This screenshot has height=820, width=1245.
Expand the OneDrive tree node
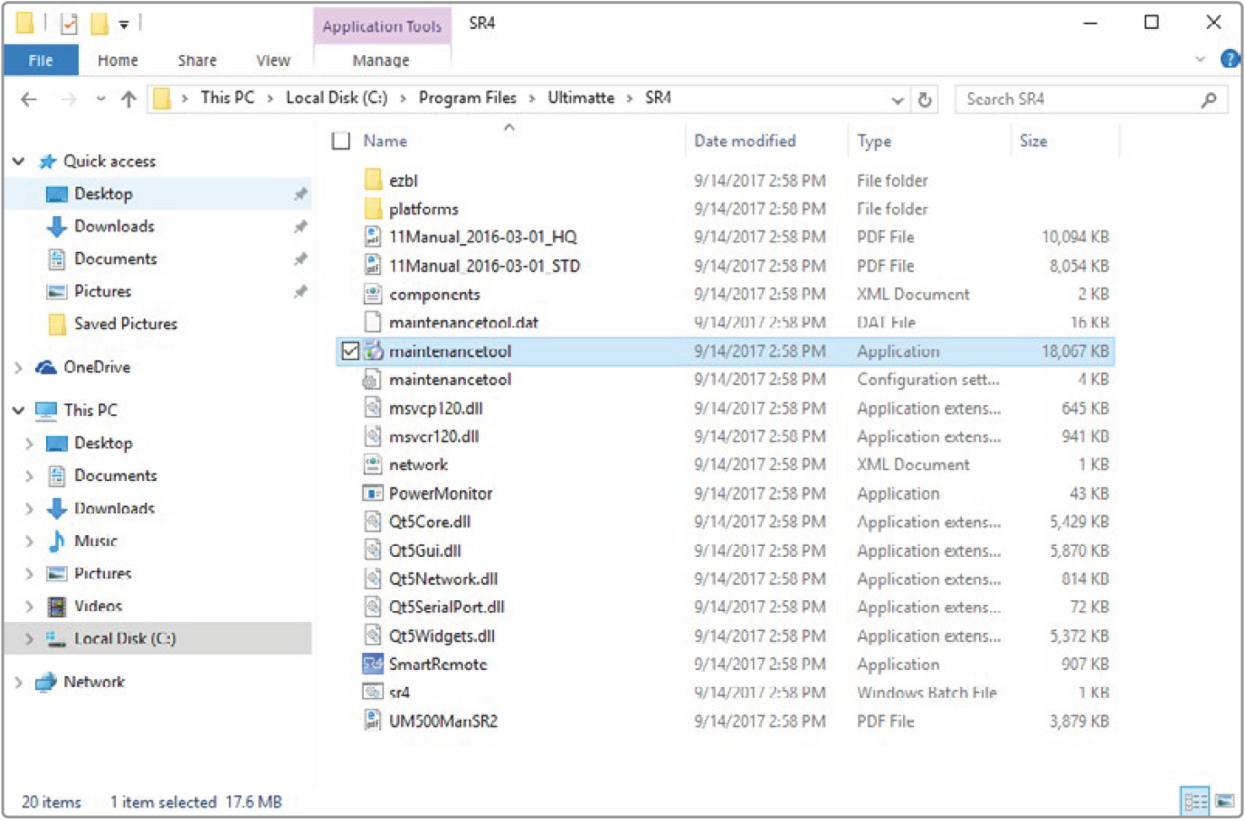coord(18,367)
